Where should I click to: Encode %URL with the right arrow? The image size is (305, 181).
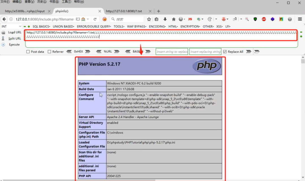click(117, 52)
